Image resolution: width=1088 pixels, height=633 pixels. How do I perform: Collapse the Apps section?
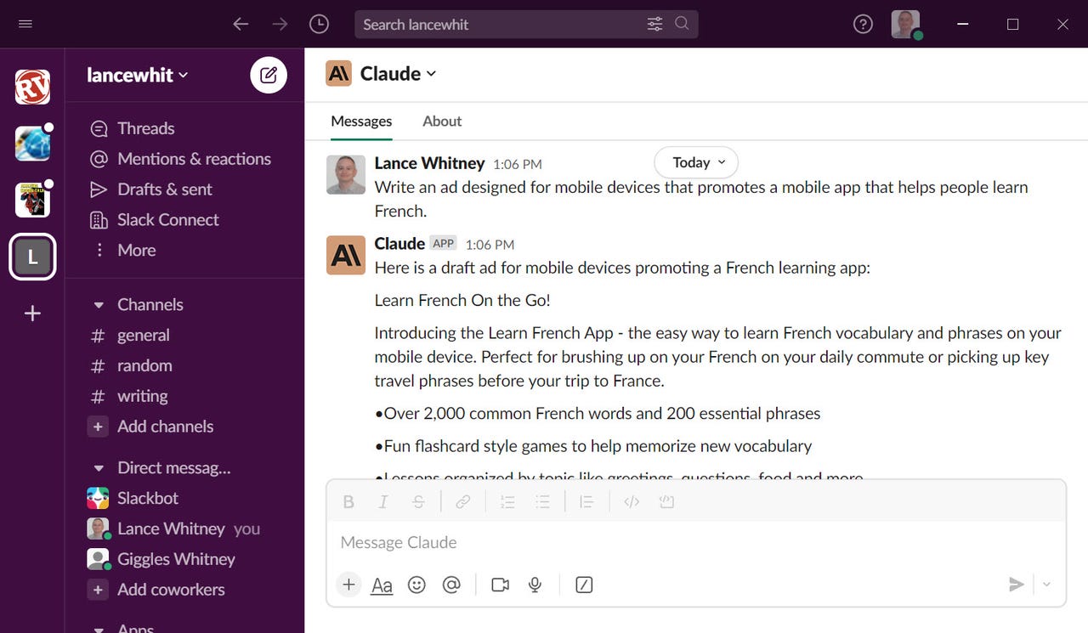point(99,629)
